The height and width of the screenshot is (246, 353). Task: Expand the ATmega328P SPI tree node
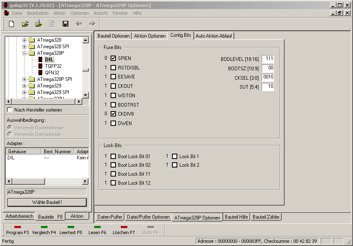(x=24, y=79)
